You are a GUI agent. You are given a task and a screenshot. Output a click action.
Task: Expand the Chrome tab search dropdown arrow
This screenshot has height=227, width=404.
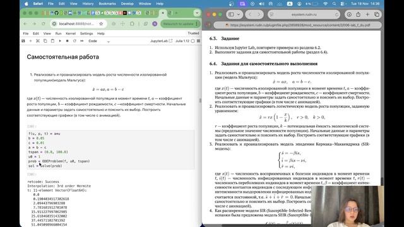pyautogui.click(x=197, y=13)
